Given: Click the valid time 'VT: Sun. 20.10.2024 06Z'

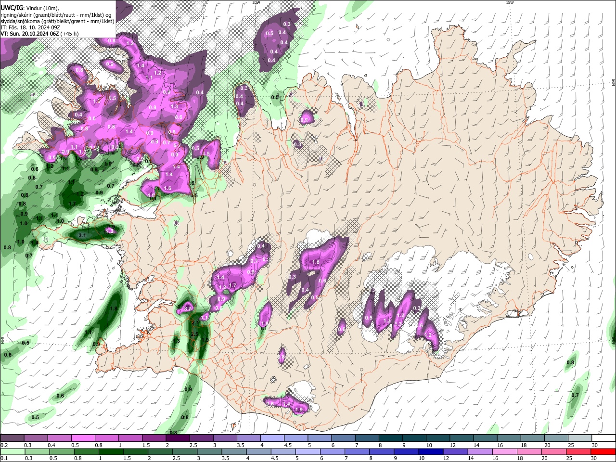Looking at the screenshot, I should click(x=29, y=34).
